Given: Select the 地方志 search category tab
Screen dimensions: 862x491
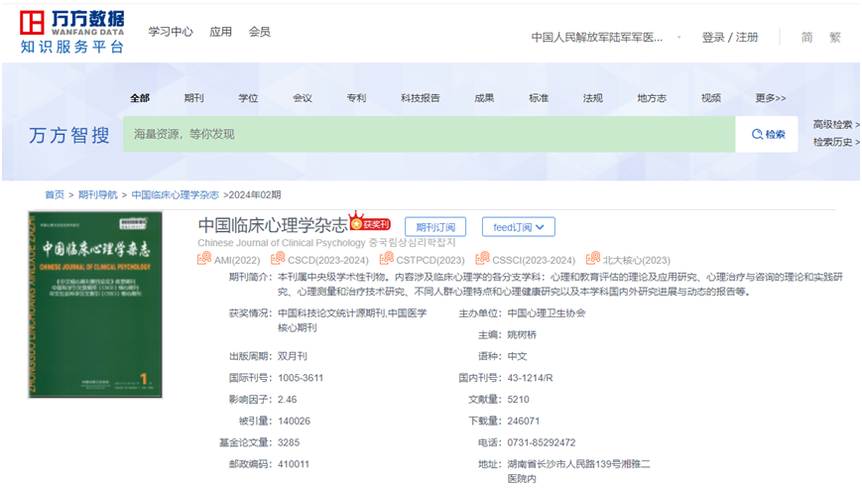Looking at the screenshot, I should (652, 98).
